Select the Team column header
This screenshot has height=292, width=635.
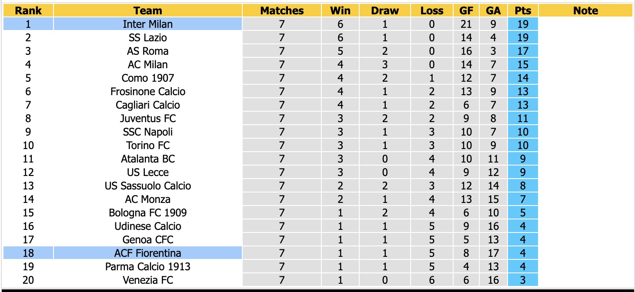coord(148,11)
